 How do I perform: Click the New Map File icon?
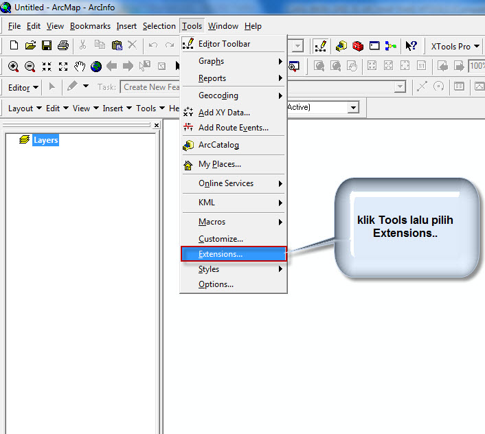pos(14,45)
